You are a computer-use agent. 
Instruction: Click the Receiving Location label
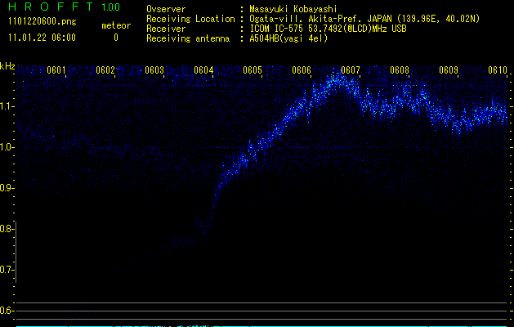pos(190,19)
